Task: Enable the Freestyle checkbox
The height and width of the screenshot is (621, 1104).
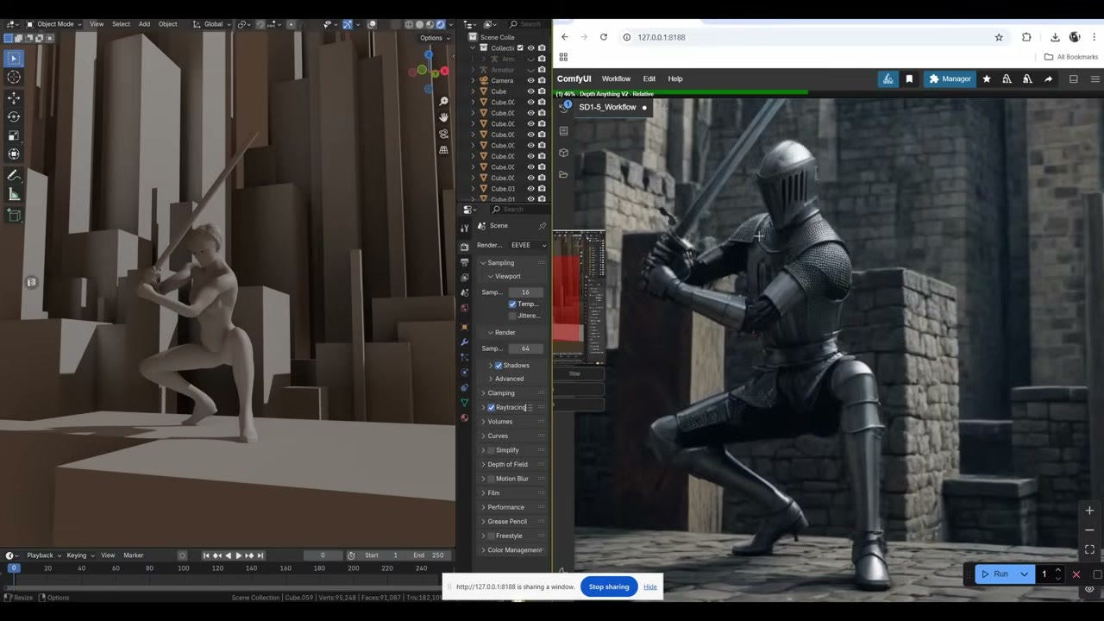Action: pyautogui.click(x=492, y=536)
